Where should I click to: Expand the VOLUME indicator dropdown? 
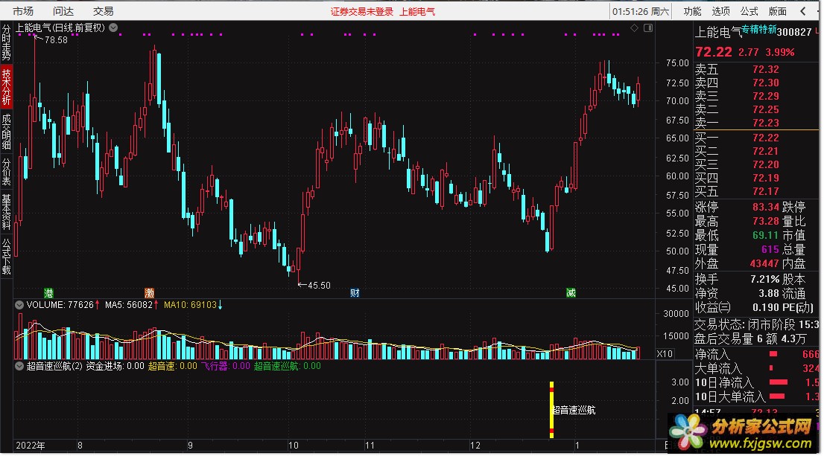pyautogui.click(x=19, y=304)
